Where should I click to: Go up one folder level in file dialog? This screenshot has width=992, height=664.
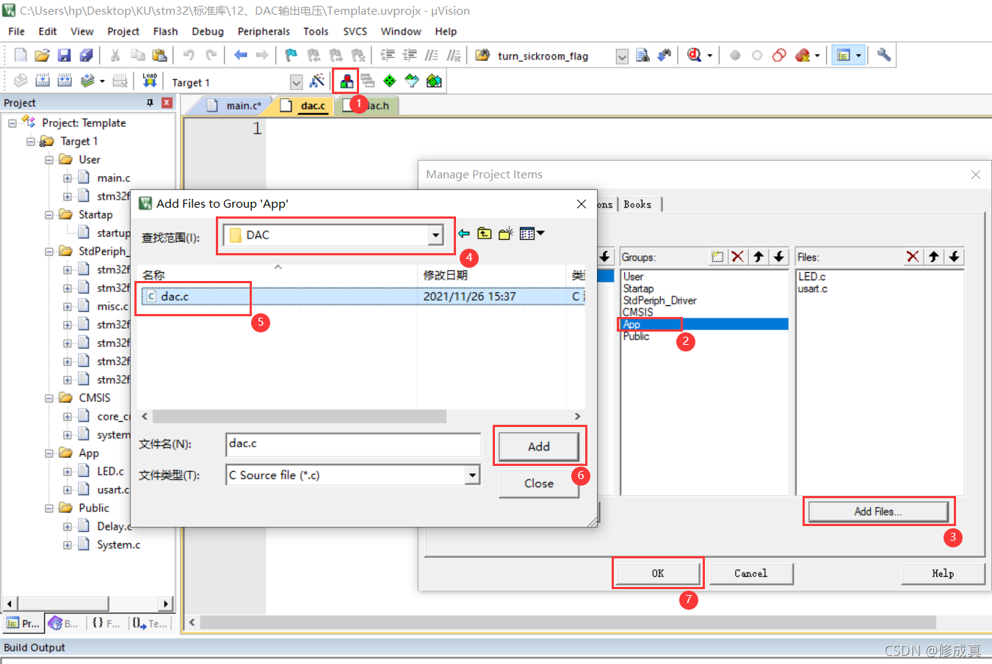pos(485,233)
